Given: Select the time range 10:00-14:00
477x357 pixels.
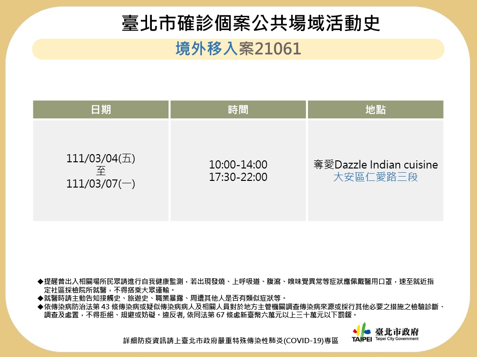Looking at the screenshot, I should pos(238,165).
